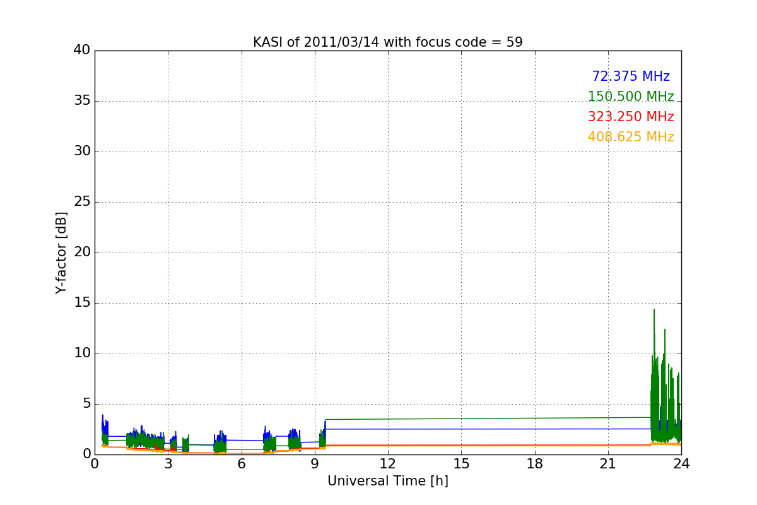Click the x-axis tick label 18
The image size is (757, 505).
(535, 463)
